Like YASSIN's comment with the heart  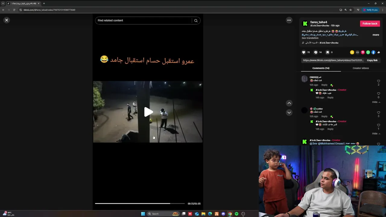pos(378,113)
